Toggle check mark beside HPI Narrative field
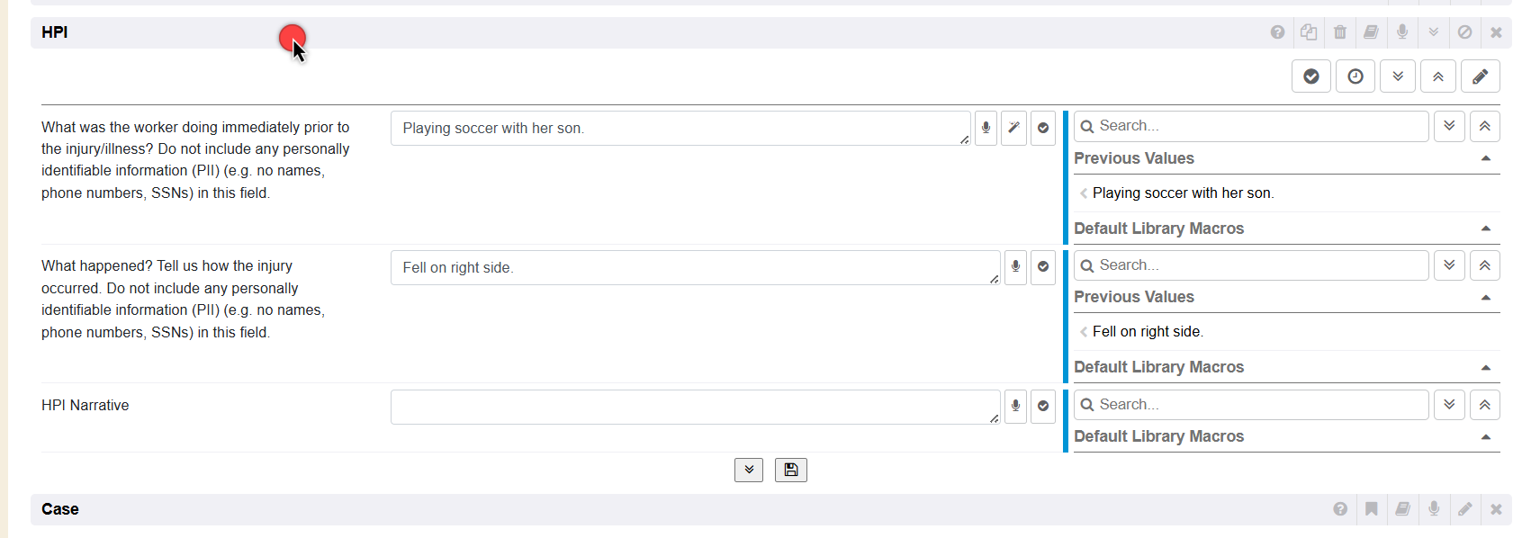This screenshot has height=538, width=1513. click(x=1042, y=406)
